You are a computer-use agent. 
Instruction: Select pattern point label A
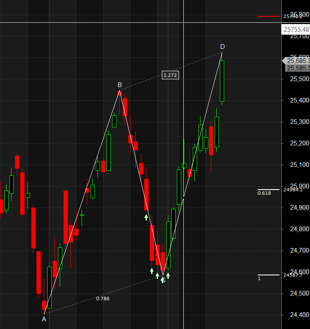[x=44, y=319]
